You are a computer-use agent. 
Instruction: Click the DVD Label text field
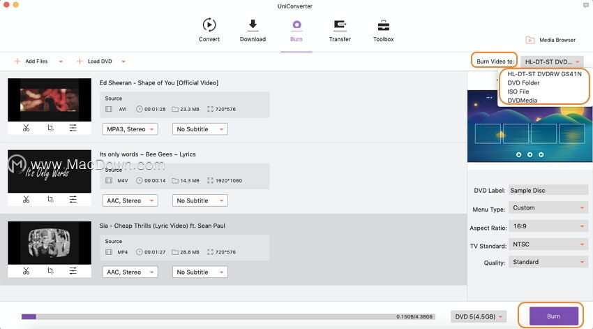(x=548, y=191)
